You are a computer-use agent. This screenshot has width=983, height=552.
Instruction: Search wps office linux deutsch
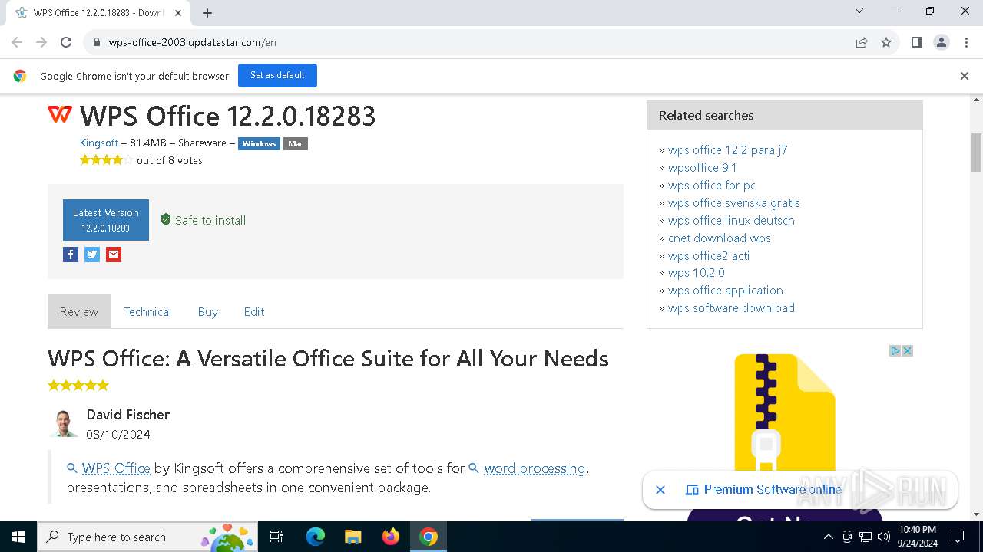point(731,221)
